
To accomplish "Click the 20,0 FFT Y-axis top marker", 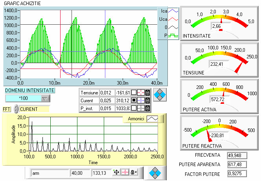I will pyautogui.click(x=22, y=118).
